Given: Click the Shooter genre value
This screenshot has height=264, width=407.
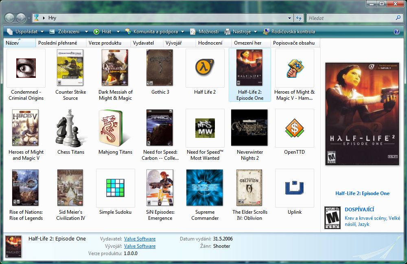Looking at the screenshot, I should tap(222, 246).
